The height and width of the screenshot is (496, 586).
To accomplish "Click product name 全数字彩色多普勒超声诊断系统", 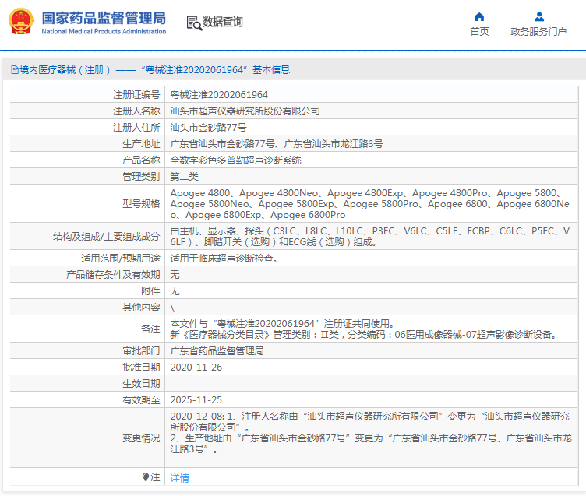I will [236, 160].
